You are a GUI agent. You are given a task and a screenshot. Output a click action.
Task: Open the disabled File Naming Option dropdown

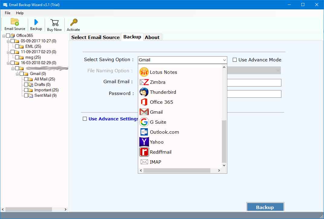coord(254,70)
